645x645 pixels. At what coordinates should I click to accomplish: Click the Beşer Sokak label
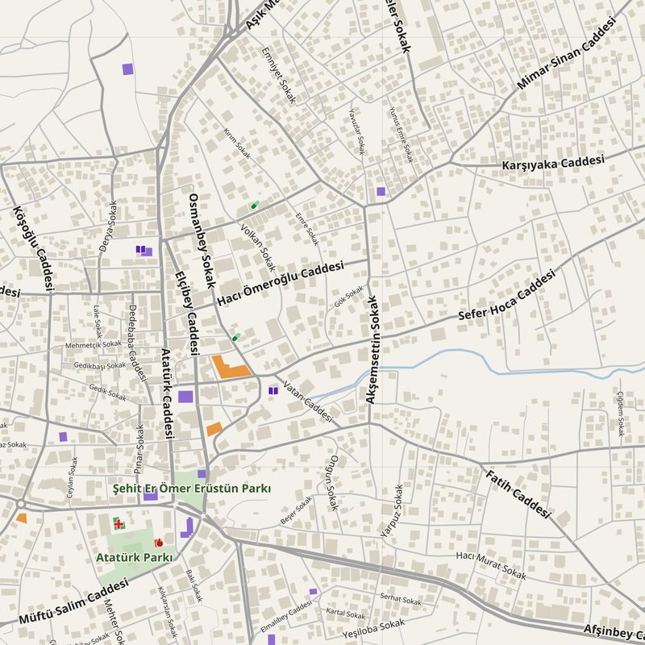pos(296,510)
